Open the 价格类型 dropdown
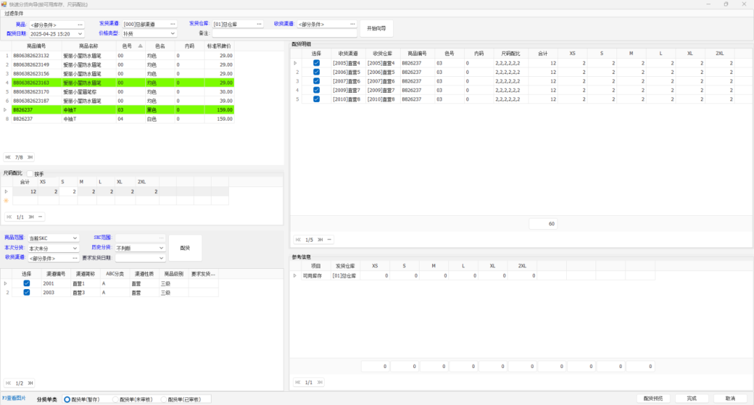754x405 pixels. point(172,34)
